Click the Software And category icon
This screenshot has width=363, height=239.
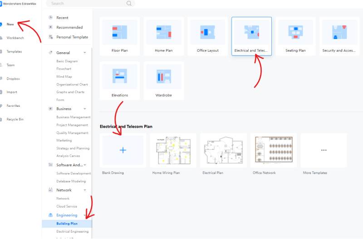pyautogui.click(x=50, y=165)
